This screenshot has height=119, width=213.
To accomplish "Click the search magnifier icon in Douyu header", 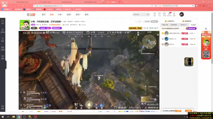I will (148, 15).
